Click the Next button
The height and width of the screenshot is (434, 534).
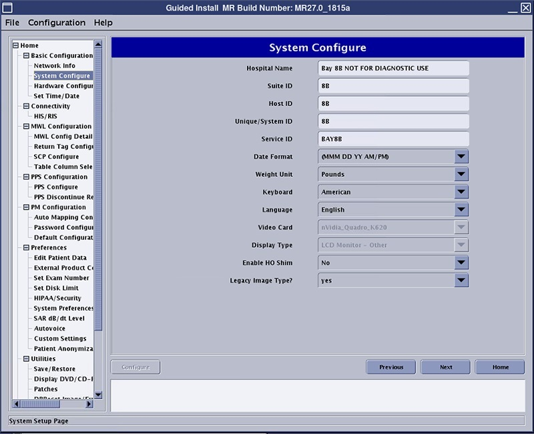[445, 367]
